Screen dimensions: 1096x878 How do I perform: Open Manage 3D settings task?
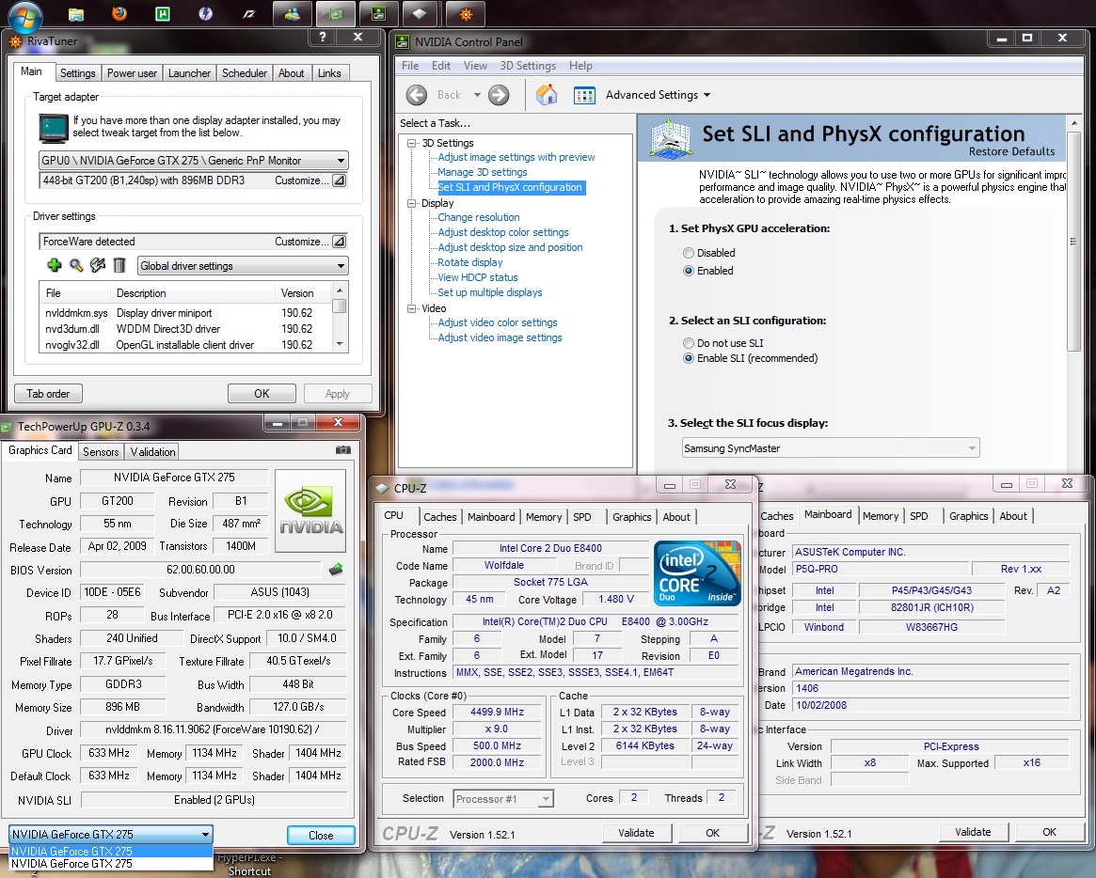point(483,173)
